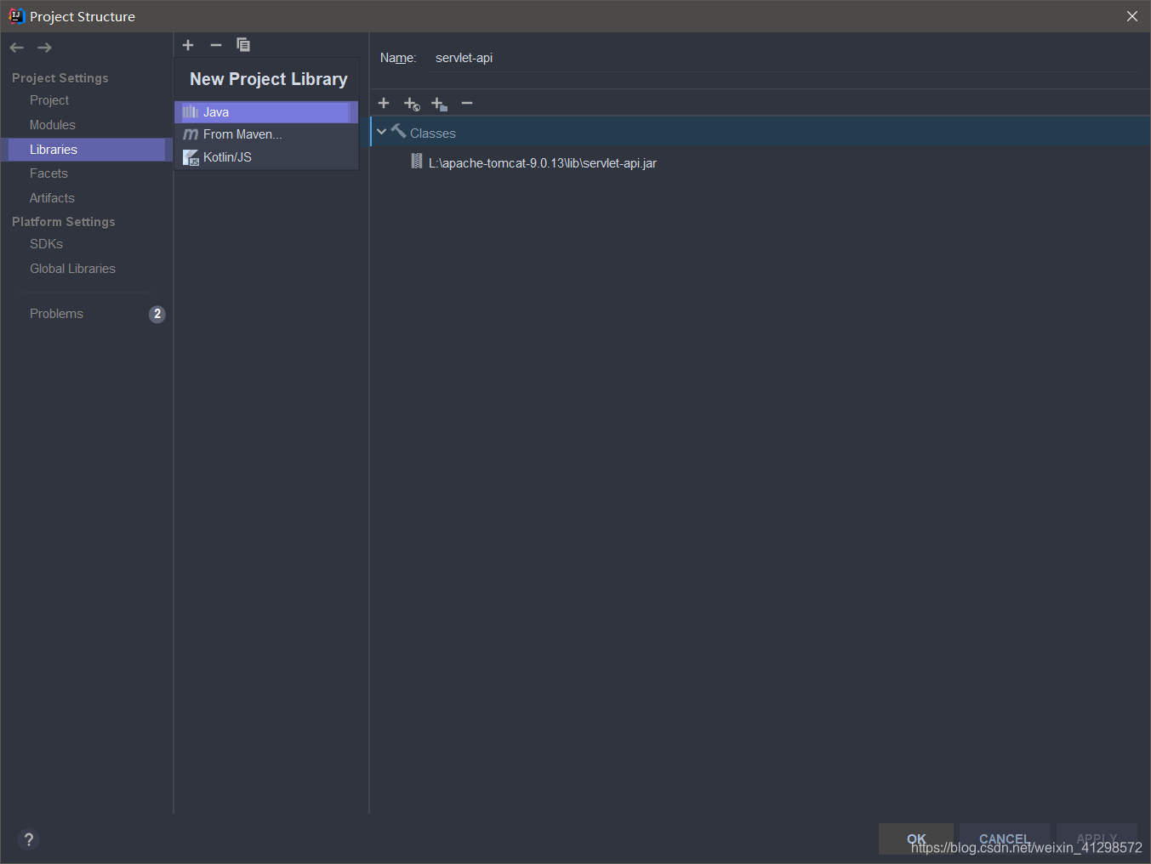Screen dimensions: 1151x864
Task: Click the forward navigation arrow
Action: 43,47
